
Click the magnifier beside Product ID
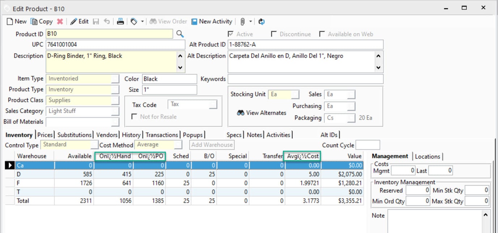click(180, 34)
